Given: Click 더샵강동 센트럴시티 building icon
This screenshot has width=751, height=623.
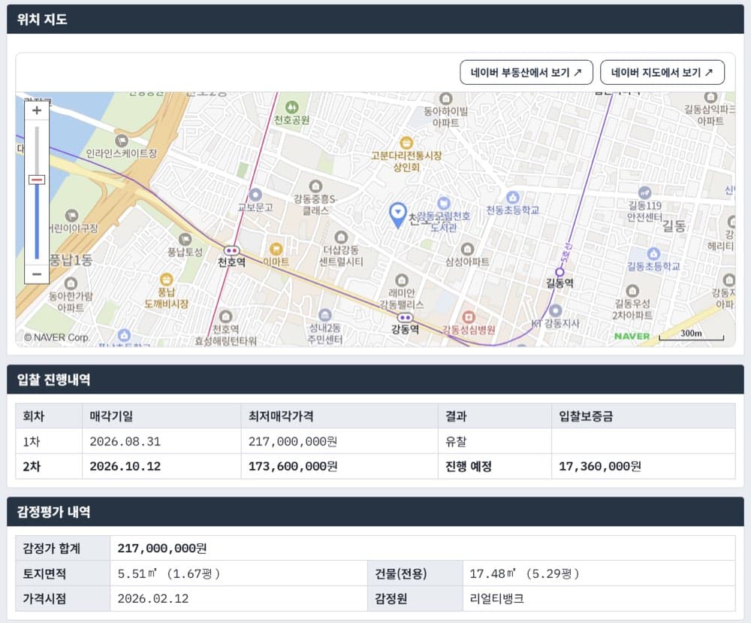Looking at the screenshot, I should [341, 237].
